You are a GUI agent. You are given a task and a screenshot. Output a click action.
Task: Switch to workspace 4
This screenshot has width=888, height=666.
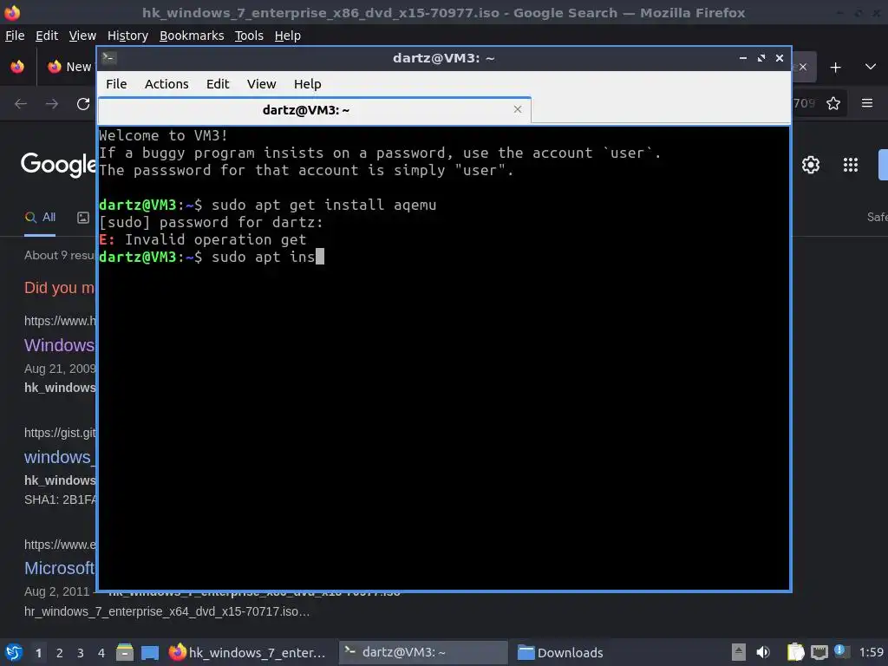(101, 653)
